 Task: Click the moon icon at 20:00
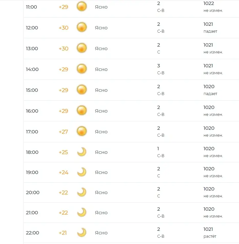pyautogui.click(x=82, y=192)
